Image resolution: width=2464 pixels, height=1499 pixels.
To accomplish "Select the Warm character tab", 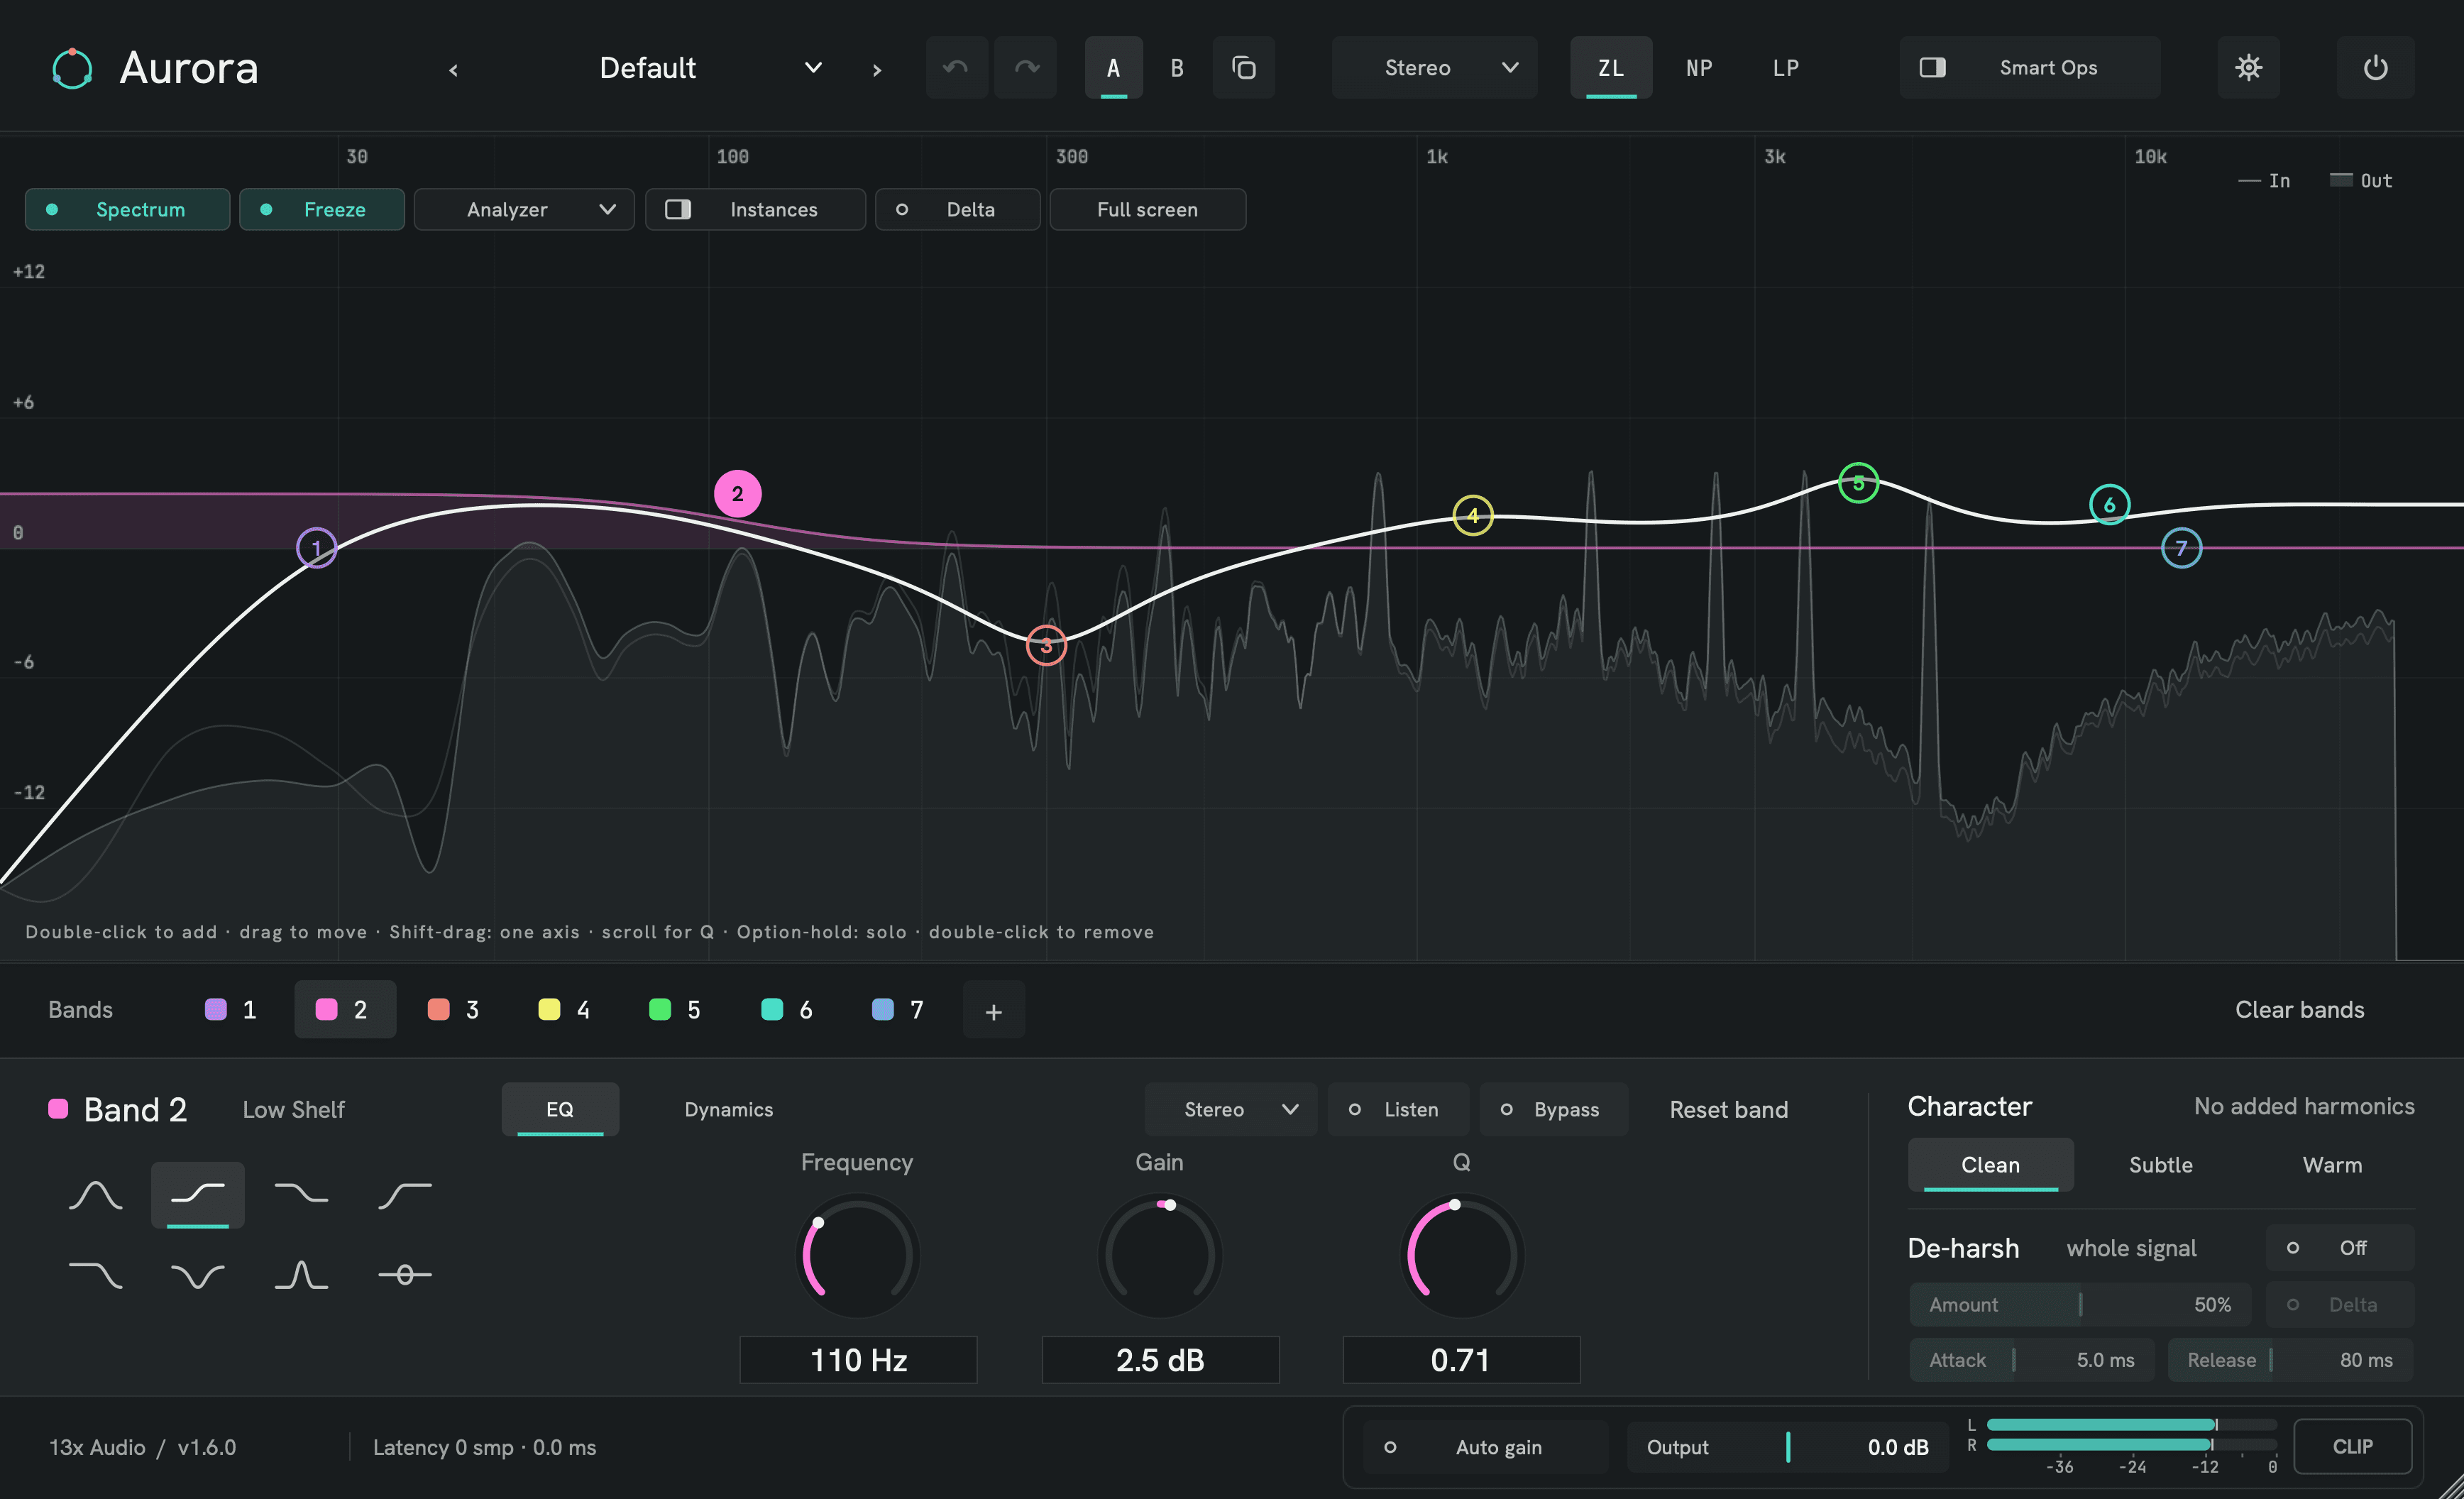I will 2332,1165.
